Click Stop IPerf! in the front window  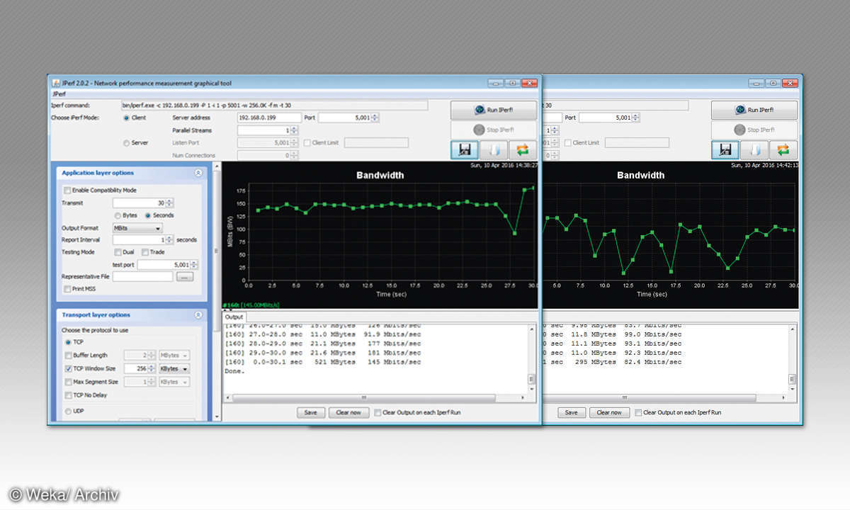pyautogui.click(x=494, y=130)
